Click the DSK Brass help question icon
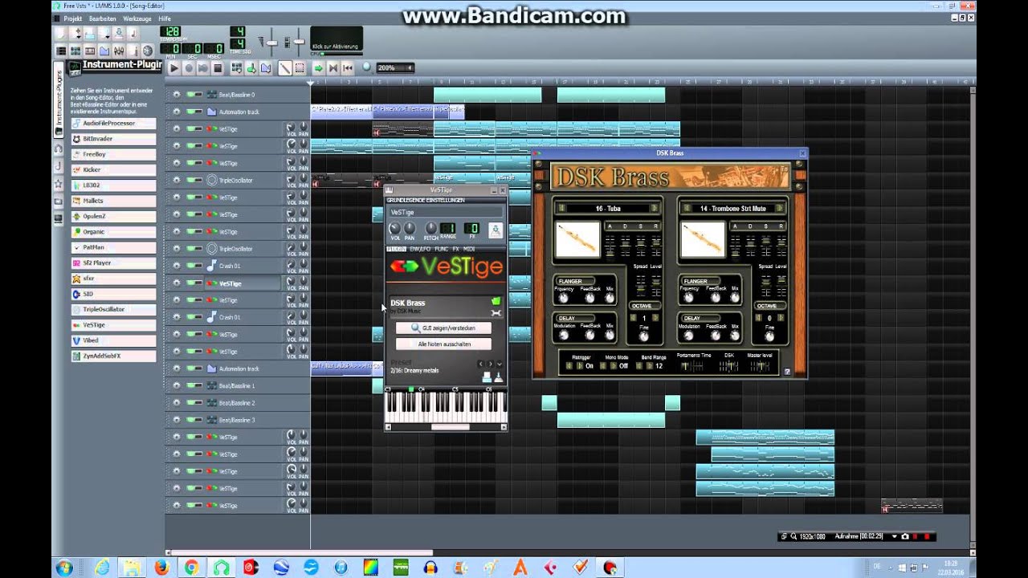Viewport: 1028px width, 578px height. pyautogui.click(x=787, y=372)
